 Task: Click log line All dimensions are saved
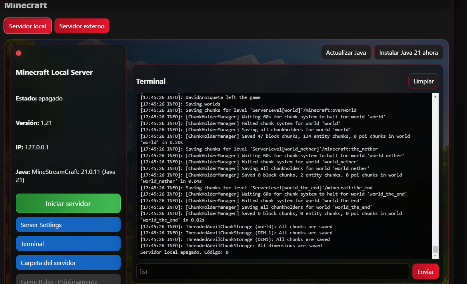click(231, 246)
